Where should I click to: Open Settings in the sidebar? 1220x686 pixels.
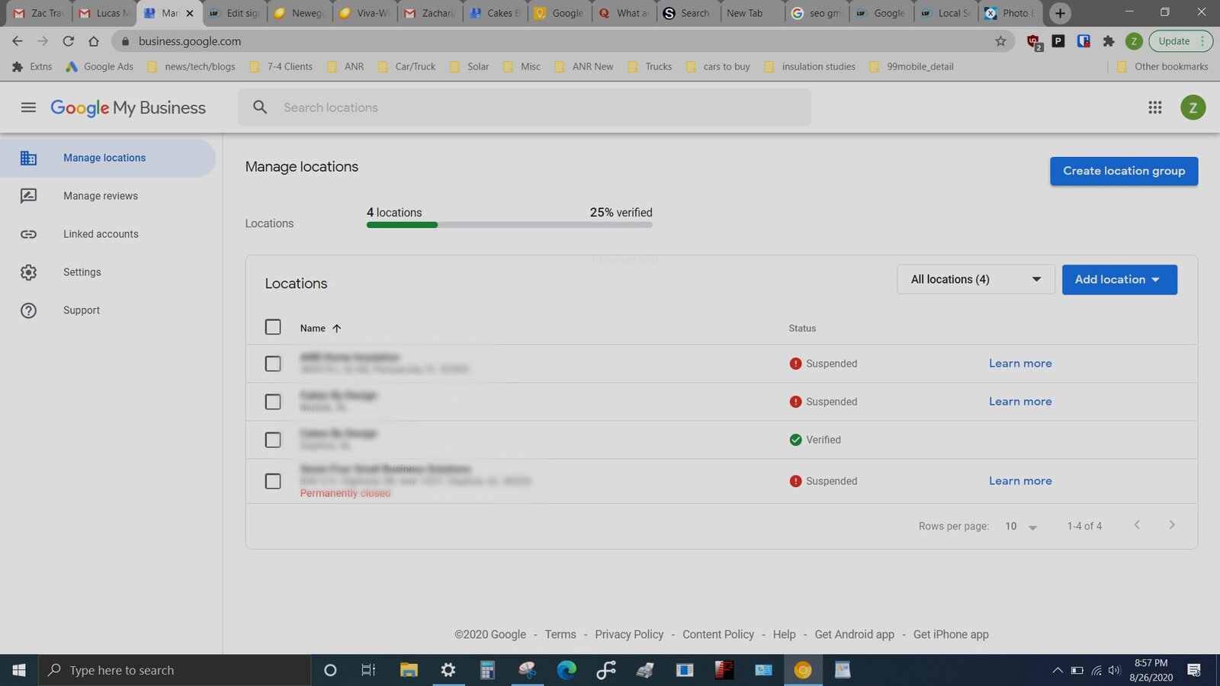pos(82,272)
